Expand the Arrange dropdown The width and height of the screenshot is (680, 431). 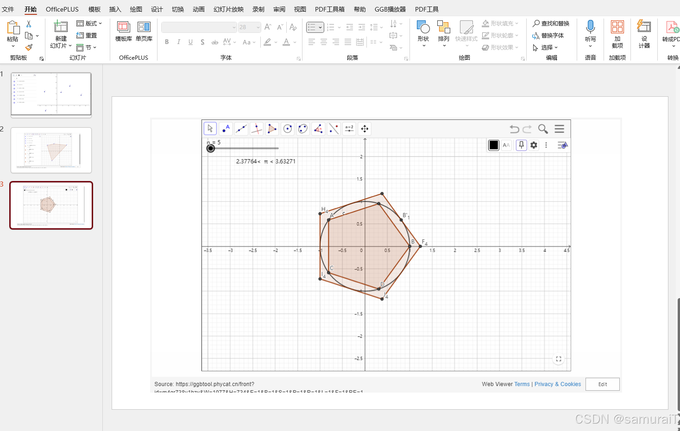[444, 46]
